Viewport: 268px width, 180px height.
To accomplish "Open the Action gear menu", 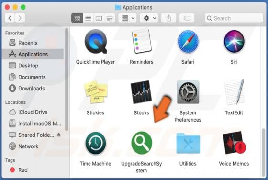I will pyautogui.click(x=149, y=18).
